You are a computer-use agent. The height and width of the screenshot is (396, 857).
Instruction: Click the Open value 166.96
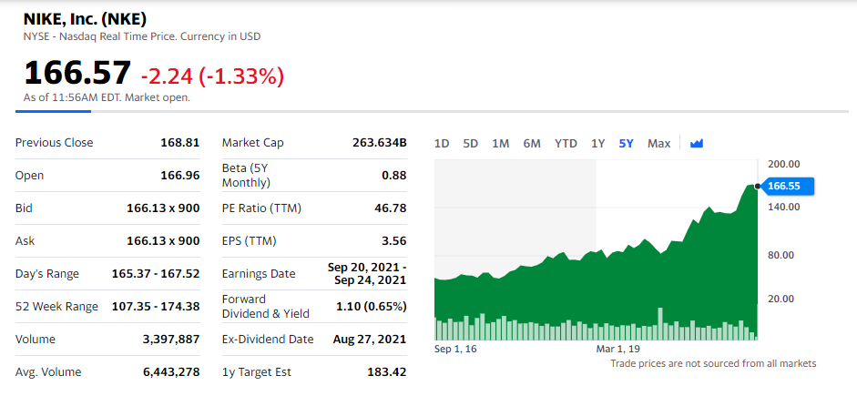(179, 176)
